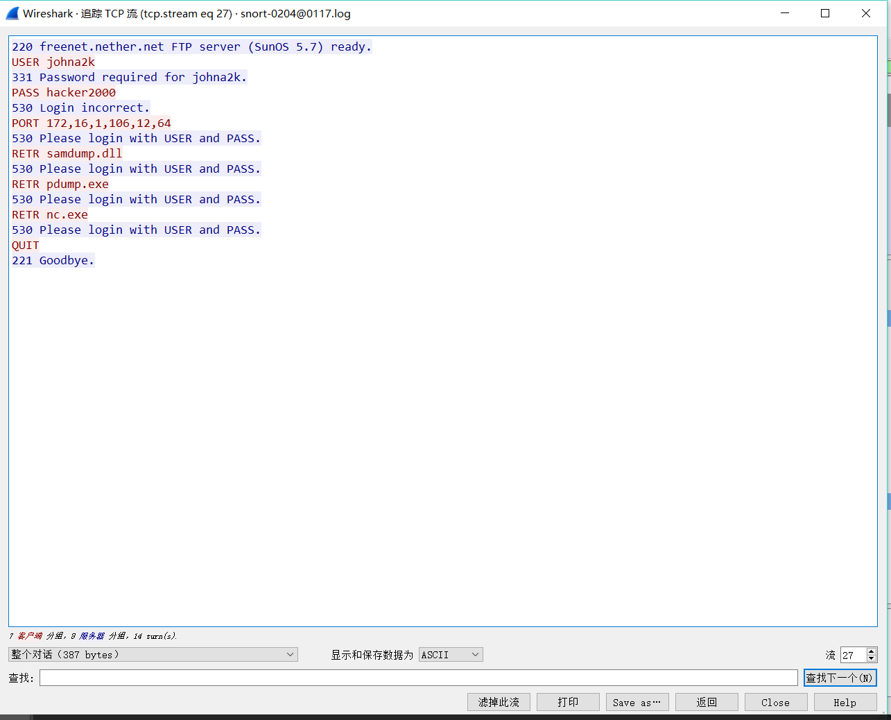The width and height of the screenshot is (891, 720).
Task: Focus the stream number field showing 27
Action: [854, 655]
